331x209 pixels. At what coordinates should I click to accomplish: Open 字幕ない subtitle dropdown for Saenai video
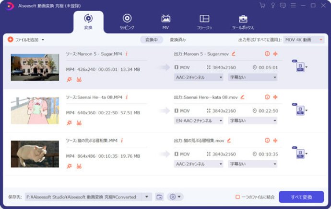coord(252,121)
